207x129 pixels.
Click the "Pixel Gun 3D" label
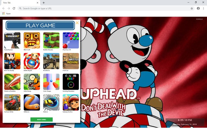coord(67,50)
